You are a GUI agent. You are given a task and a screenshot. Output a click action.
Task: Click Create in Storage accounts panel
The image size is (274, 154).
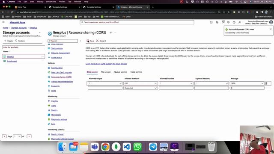point(9,41)
